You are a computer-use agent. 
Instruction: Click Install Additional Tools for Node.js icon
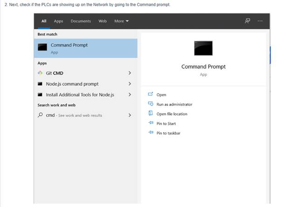point(40,94)
